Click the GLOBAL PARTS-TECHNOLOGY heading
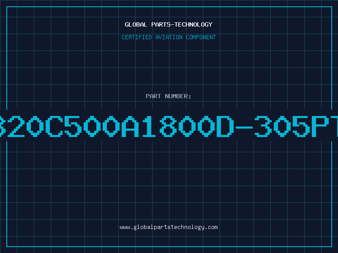 tap(169, 24)
